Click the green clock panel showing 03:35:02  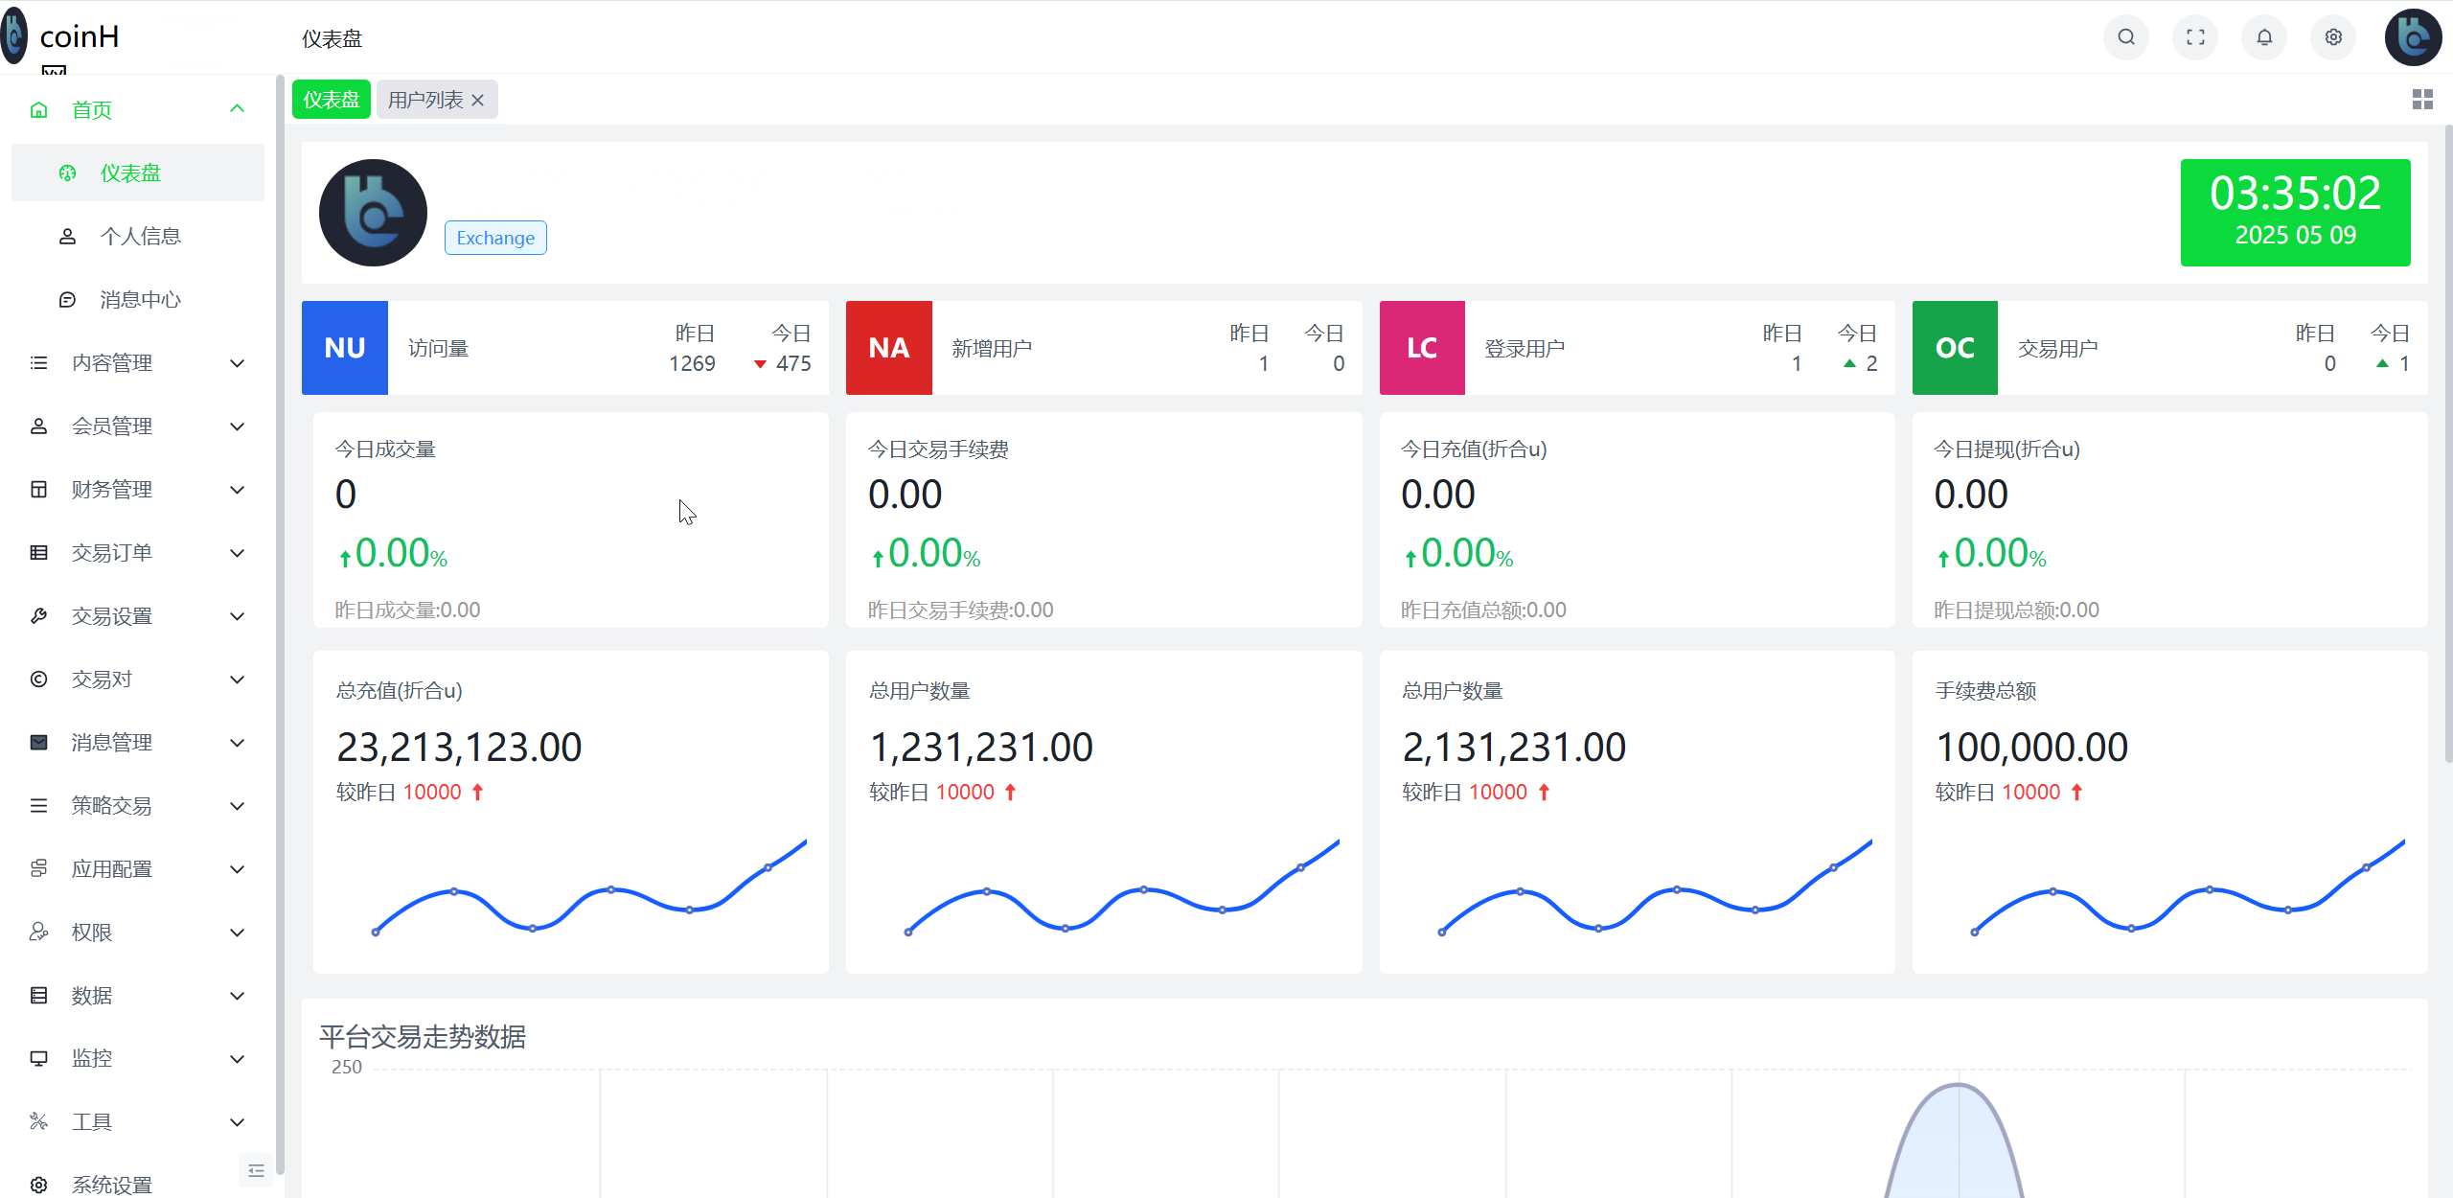click(x=2295, y=212)
